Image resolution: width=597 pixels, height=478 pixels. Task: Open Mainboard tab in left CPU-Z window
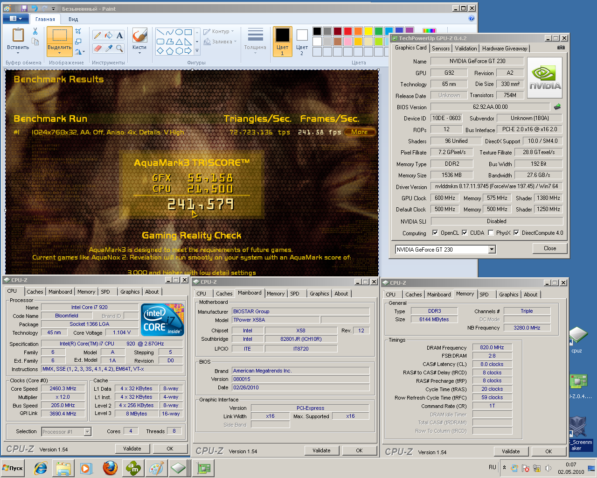pos(60,292)
